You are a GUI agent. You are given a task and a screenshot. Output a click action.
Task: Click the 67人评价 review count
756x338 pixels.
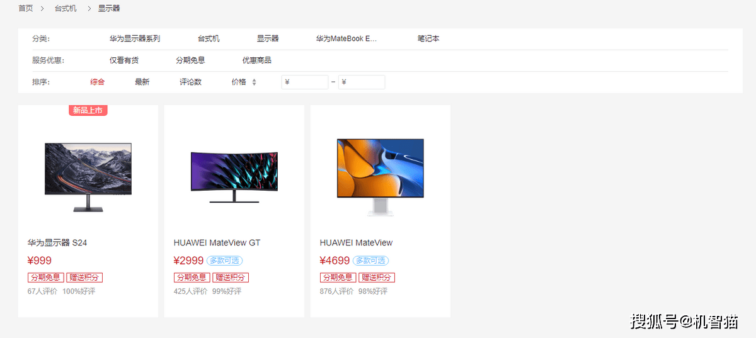42,291
